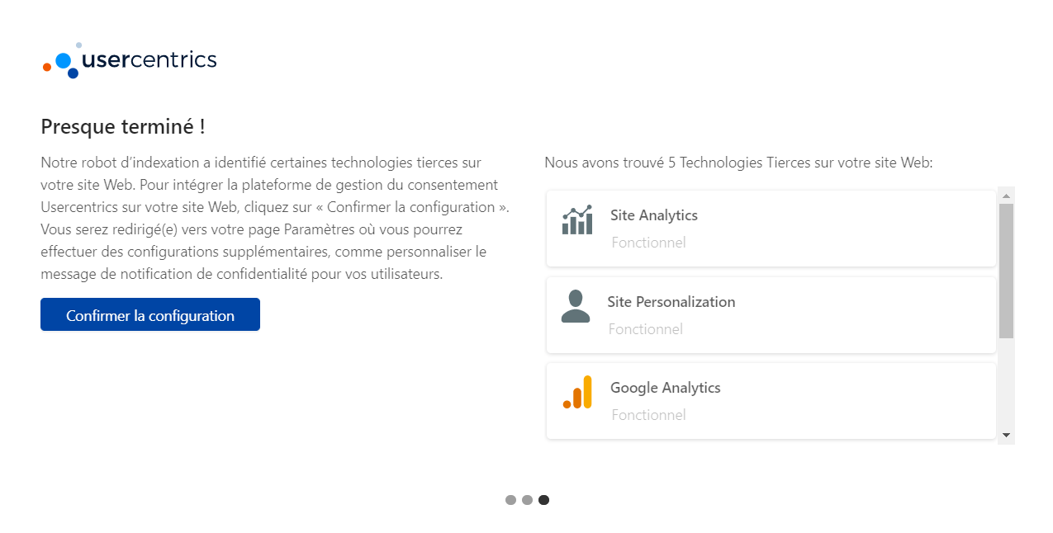Click Fonctionnel label under Google Analytics

click(648, 415)
